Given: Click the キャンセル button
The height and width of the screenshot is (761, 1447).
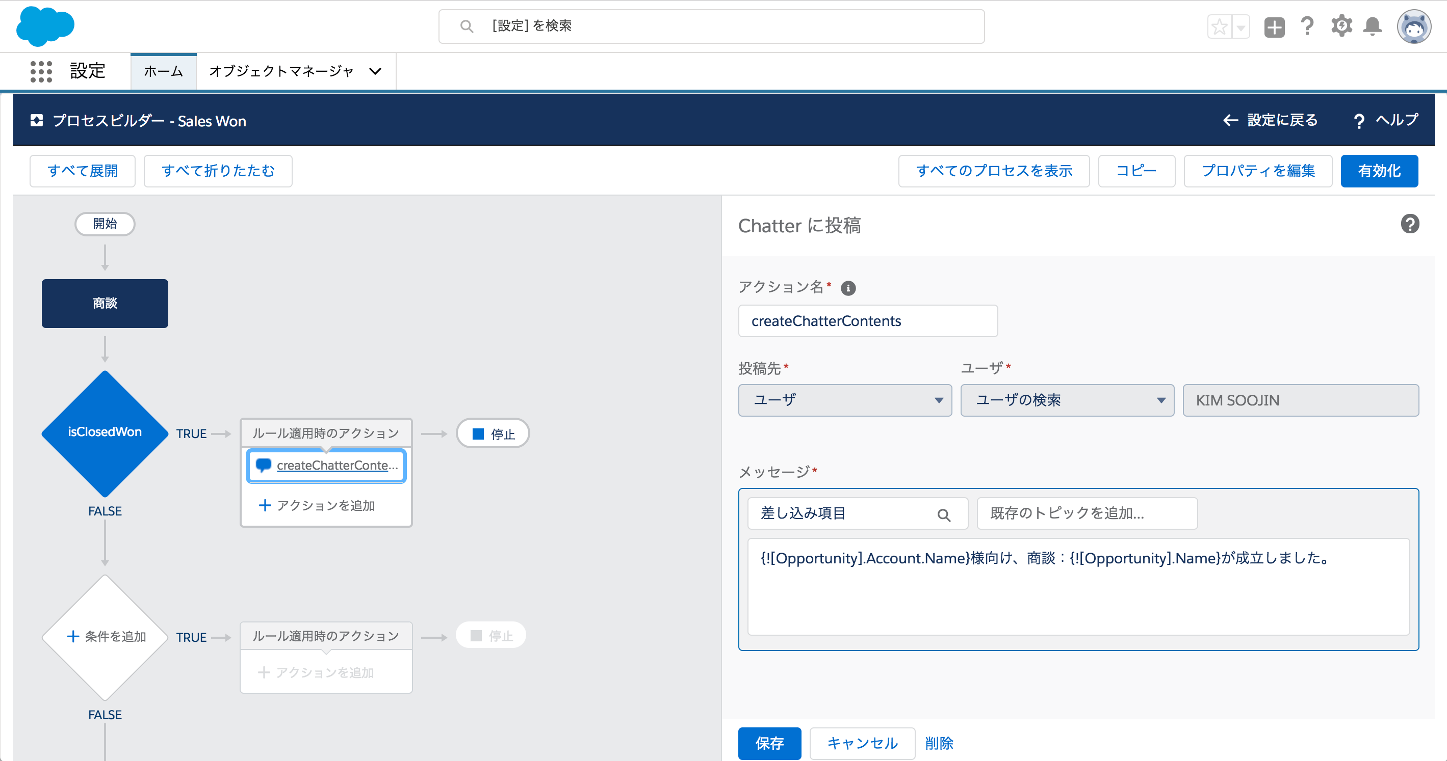Looking at the screenshot, I should pyautogui.click(x=862, y=743).
